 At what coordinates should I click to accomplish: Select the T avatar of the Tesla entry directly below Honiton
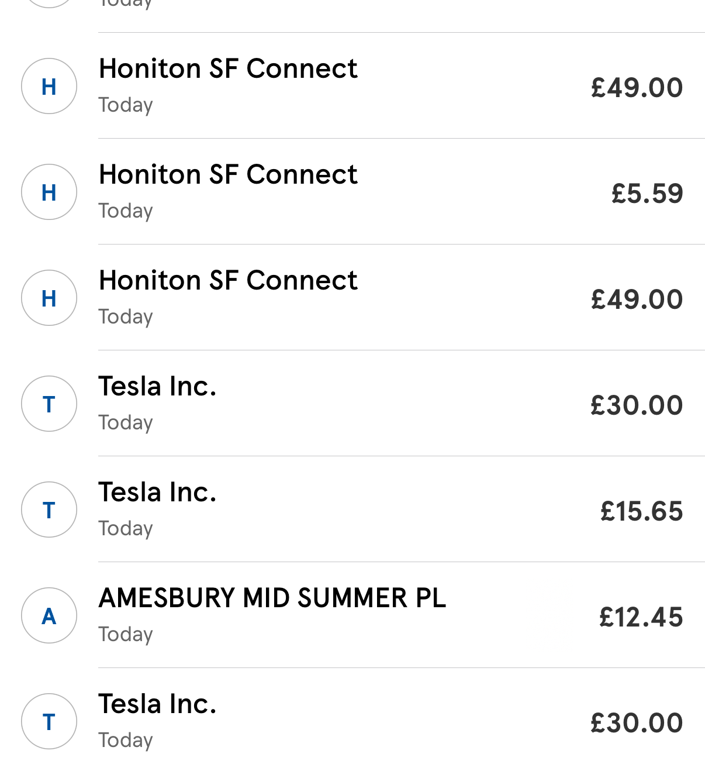click(49, 404)
